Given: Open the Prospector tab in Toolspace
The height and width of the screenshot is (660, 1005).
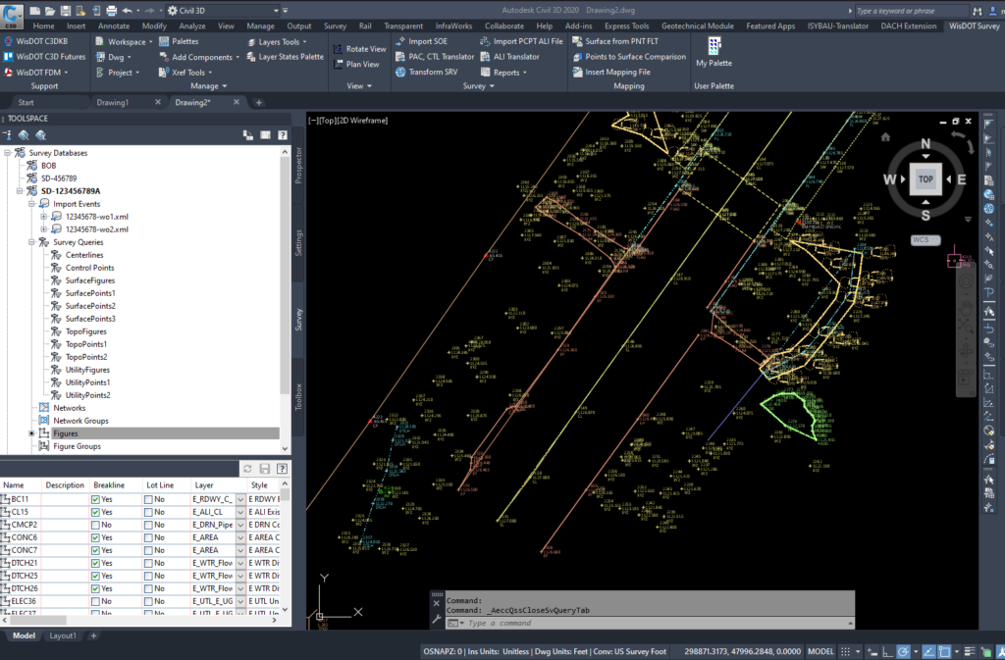Looking at the screenshot, I should [x=298, y=165].
